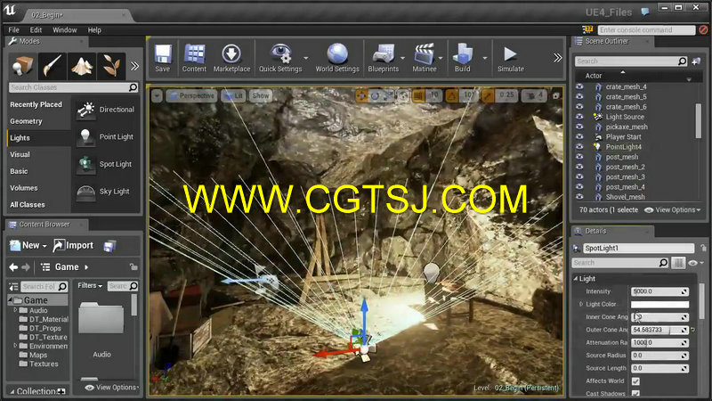The width and height of the screenshot is (712, 401).
Task: Open Filters dropdown in Content Browser
Action: [90, 285]
